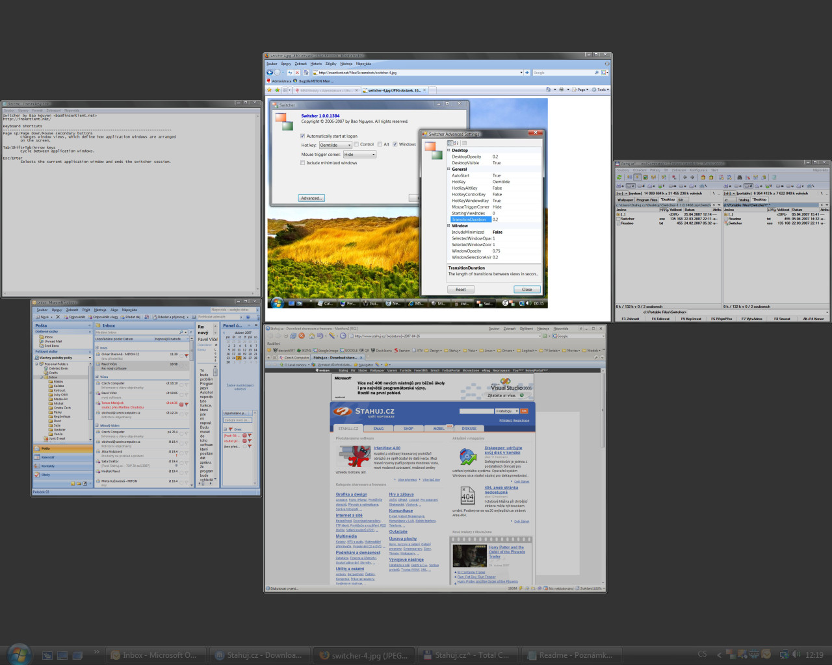Click Firefox reload button
This screenshot has height=665, width=832.
point(291,73)
